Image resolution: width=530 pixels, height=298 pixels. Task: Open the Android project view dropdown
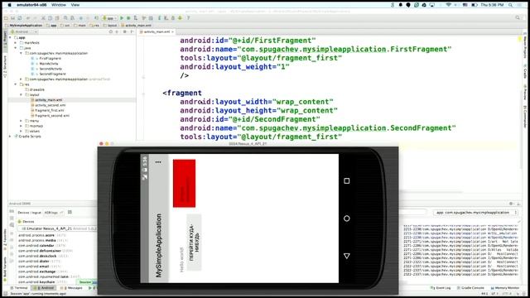(24, 31)
